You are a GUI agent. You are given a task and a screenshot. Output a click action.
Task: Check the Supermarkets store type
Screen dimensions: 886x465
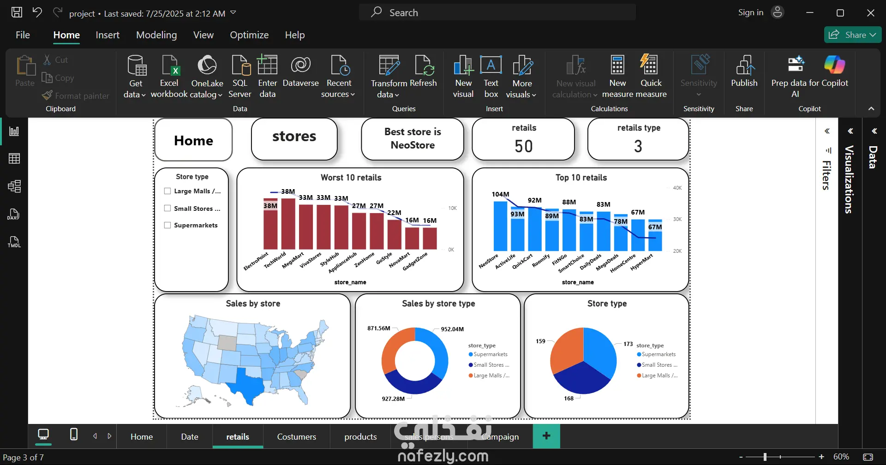[168, 225]
